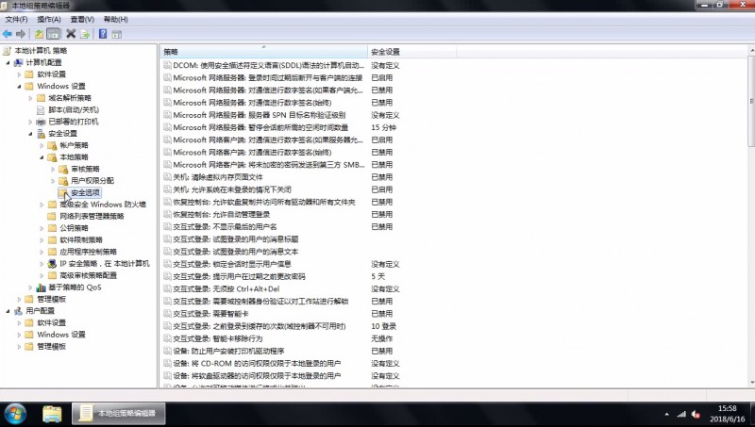Select 网络列表管理器策略 in the tree
The height and width of the screenshot is (427, 755).
coord(92,217)
